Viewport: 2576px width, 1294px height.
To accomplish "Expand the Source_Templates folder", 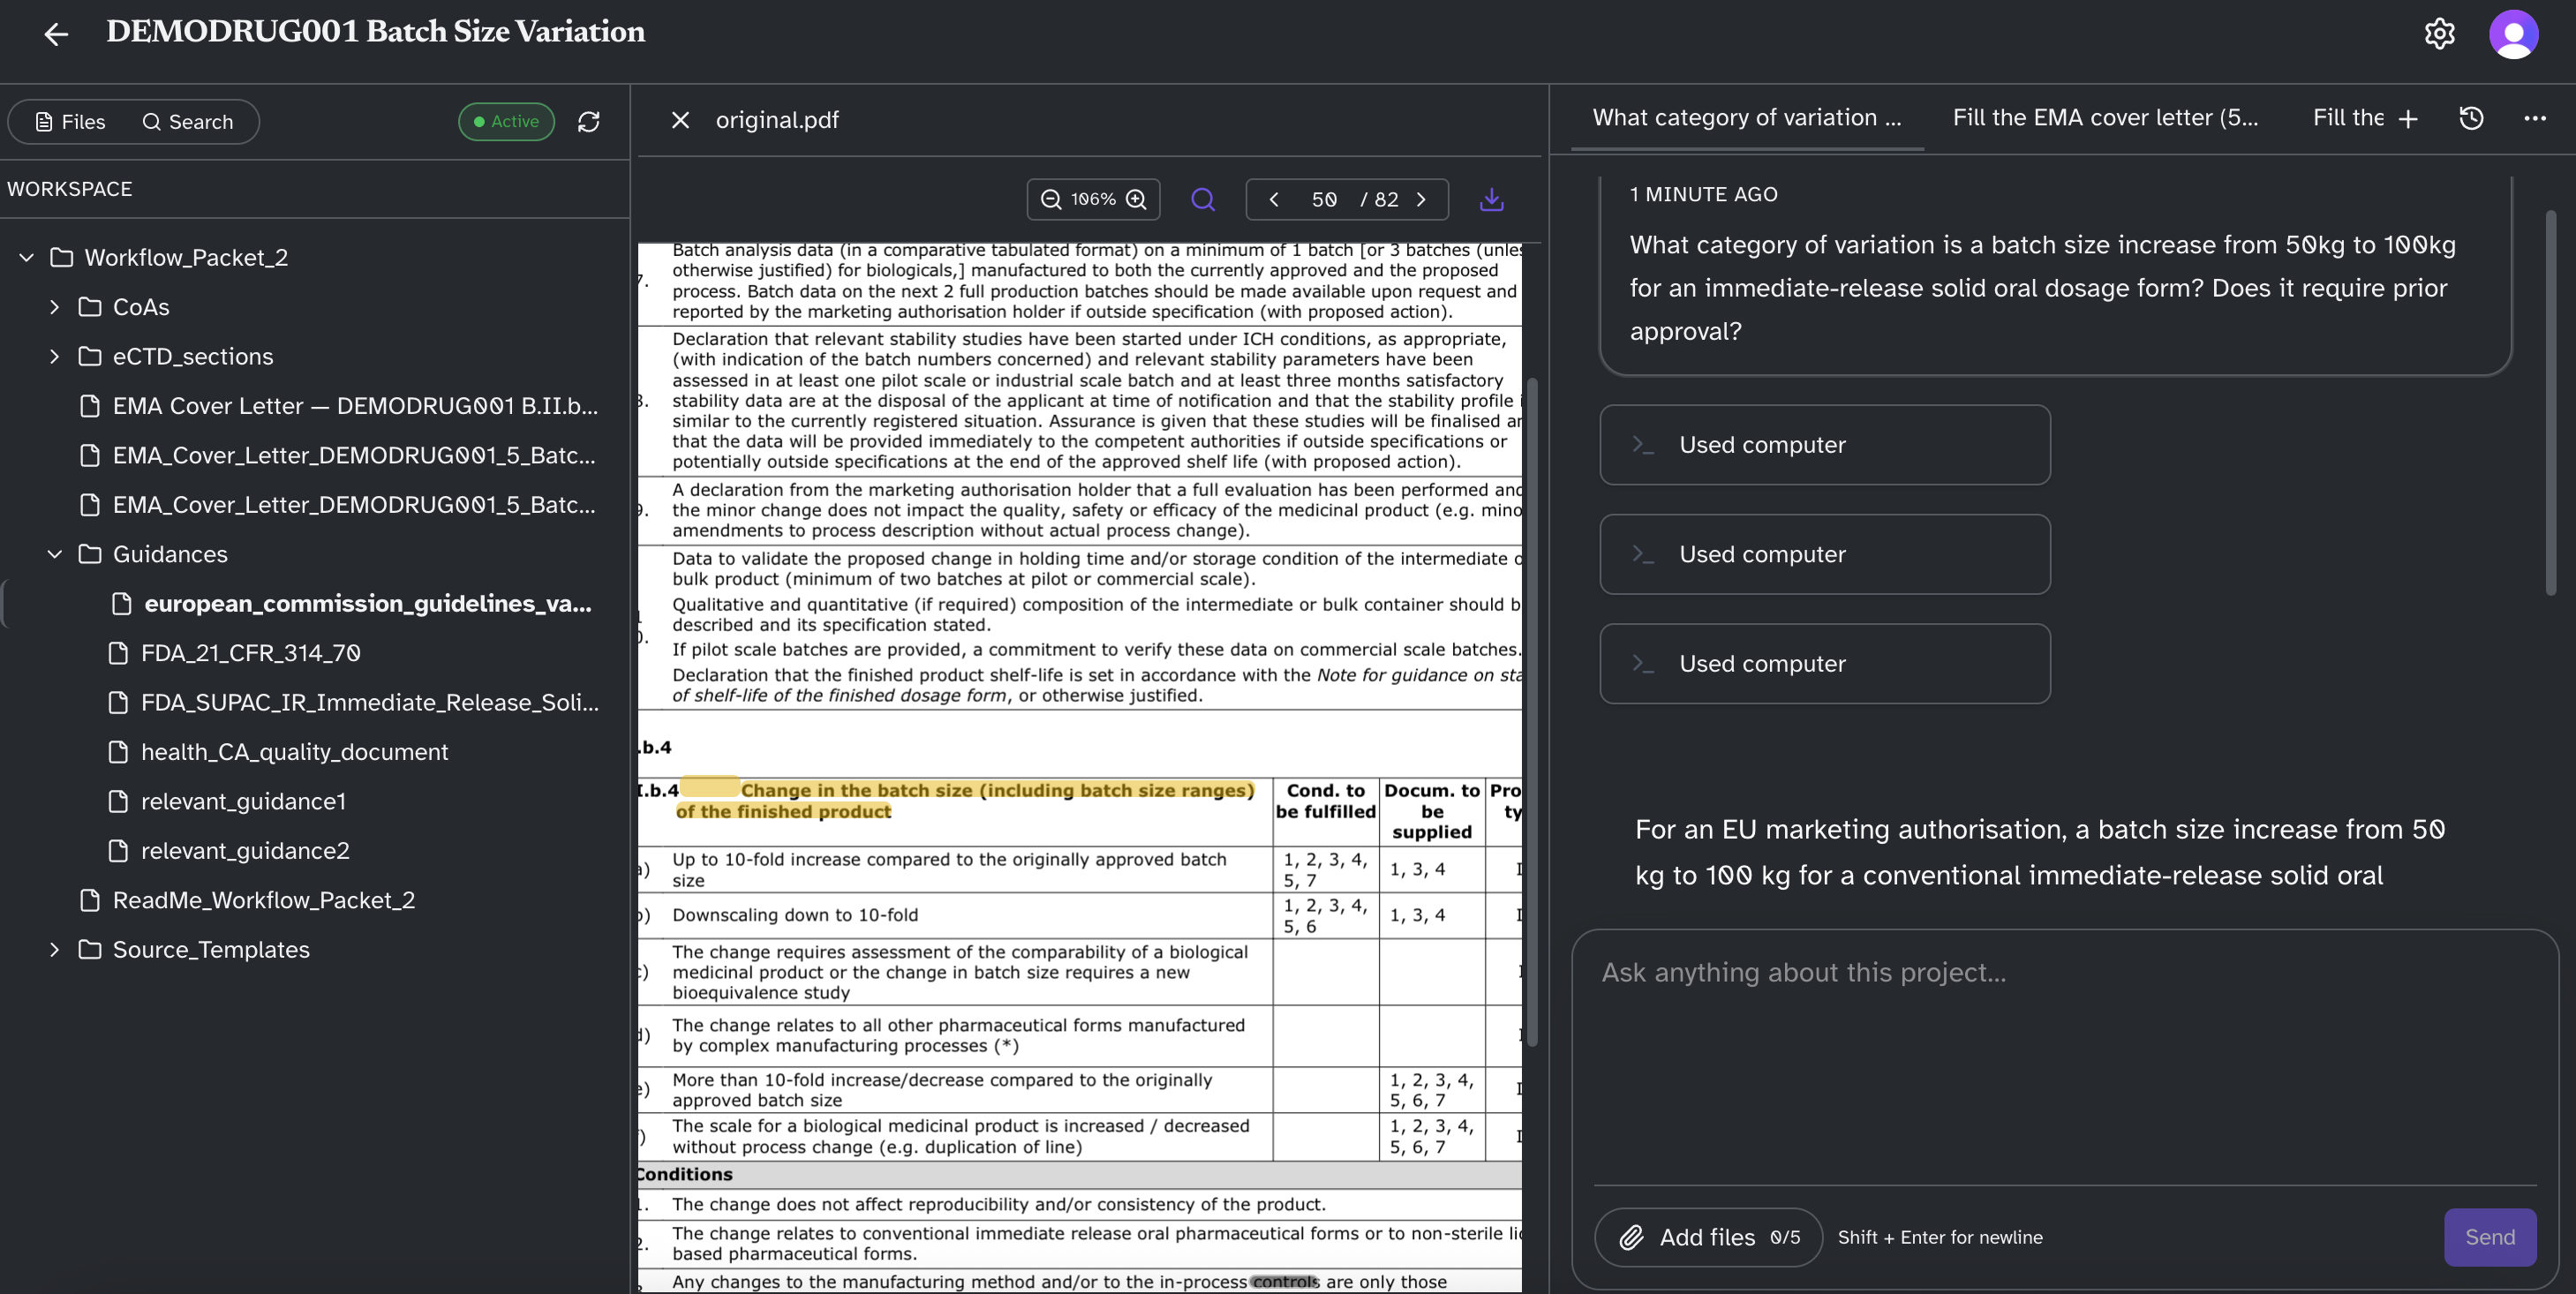I will point(55,949).
